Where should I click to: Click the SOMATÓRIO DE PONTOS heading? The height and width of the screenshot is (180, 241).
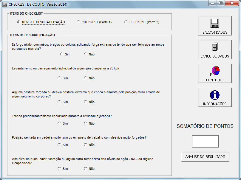coord(205,126)
